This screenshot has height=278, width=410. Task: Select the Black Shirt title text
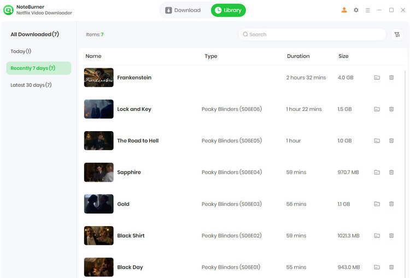coord(131,236)
